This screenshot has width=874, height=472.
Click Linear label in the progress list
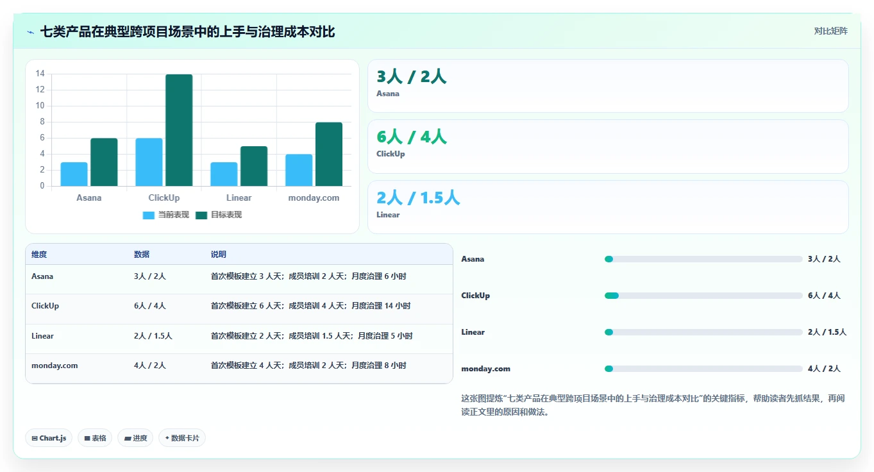[x=473, y=332]
